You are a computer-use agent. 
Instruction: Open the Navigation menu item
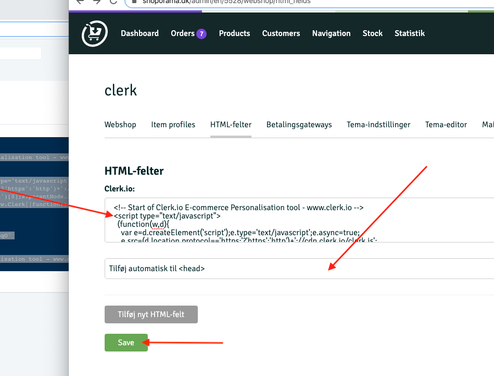tap(331, 33)
